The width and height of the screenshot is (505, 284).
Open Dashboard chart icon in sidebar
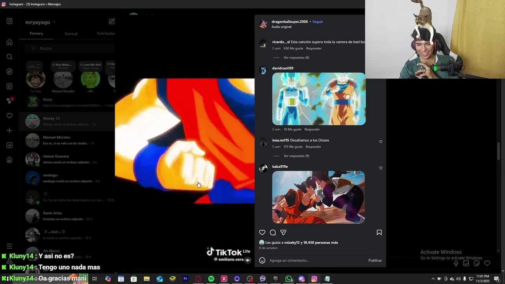pyautogui.click(x=9, y=145)
